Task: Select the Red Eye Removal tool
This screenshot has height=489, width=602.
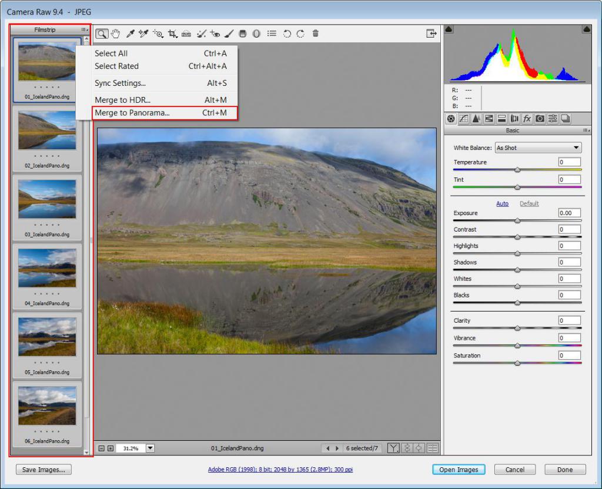Action: click(215, 34)
